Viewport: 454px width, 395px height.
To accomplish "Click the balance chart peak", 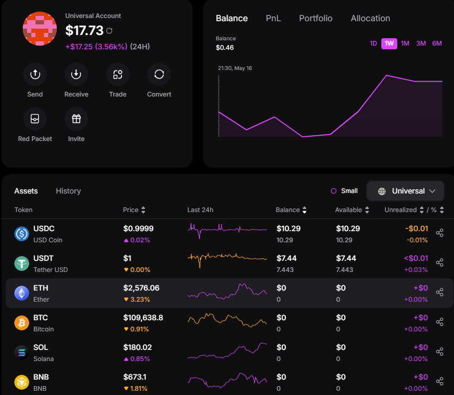I will pyautogui.click(x=387, y=75).
